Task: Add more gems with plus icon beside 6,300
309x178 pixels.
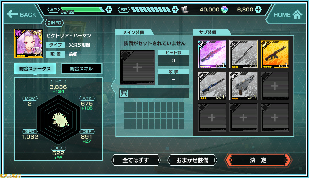Action: (258, 9)
